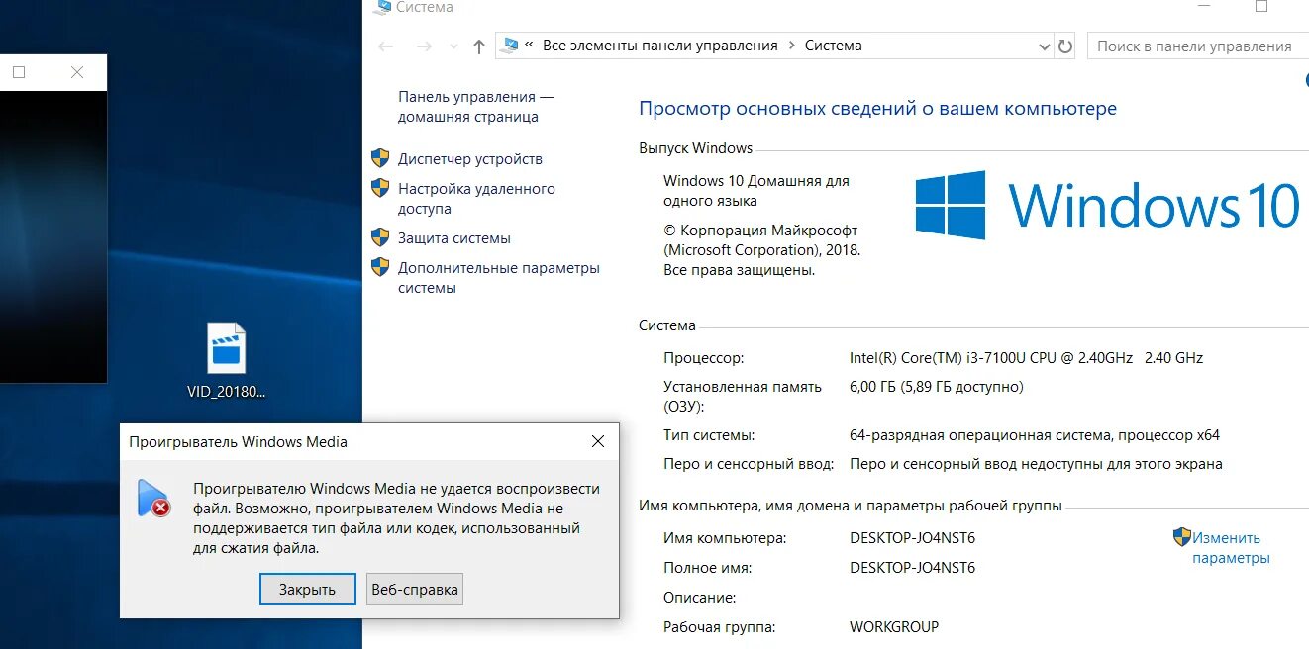Maximize the black player window
This screenshot has width=1309, height=649.
point(18,72)
